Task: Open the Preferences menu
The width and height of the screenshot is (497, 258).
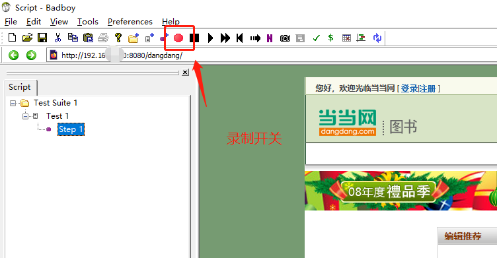Action: click(x=130, y=22)
